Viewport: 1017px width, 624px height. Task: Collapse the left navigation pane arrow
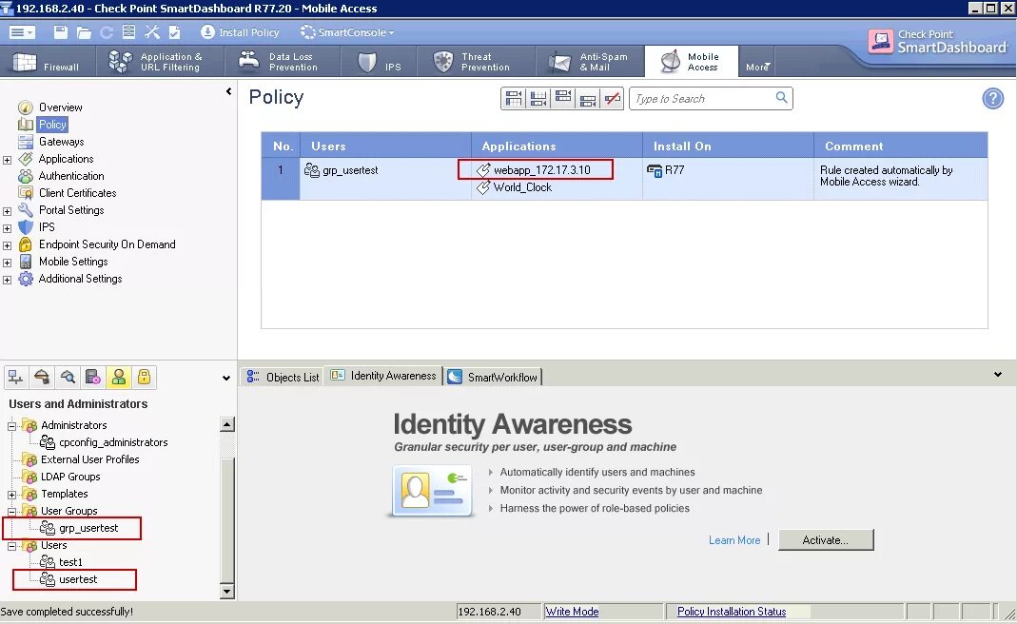point(228,92)
